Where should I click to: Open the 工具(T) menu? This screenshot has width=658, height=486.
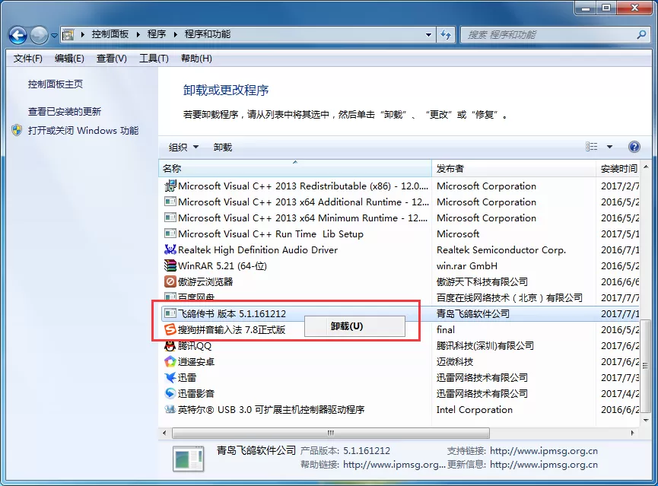pyautogui.click(x=154, y=59)
